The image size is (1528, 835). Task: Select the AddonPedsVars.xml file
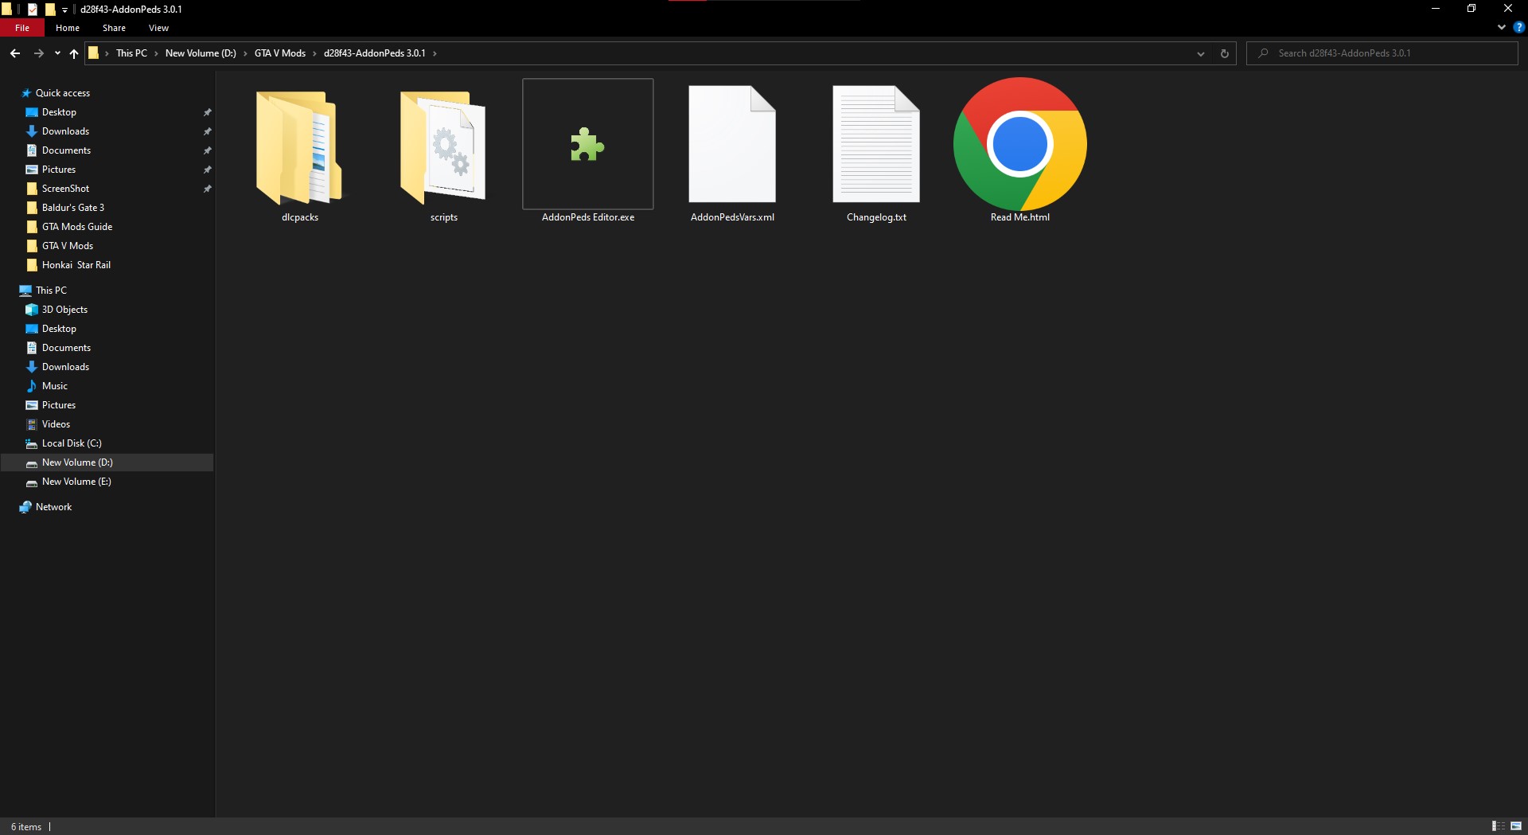point(731,146)
